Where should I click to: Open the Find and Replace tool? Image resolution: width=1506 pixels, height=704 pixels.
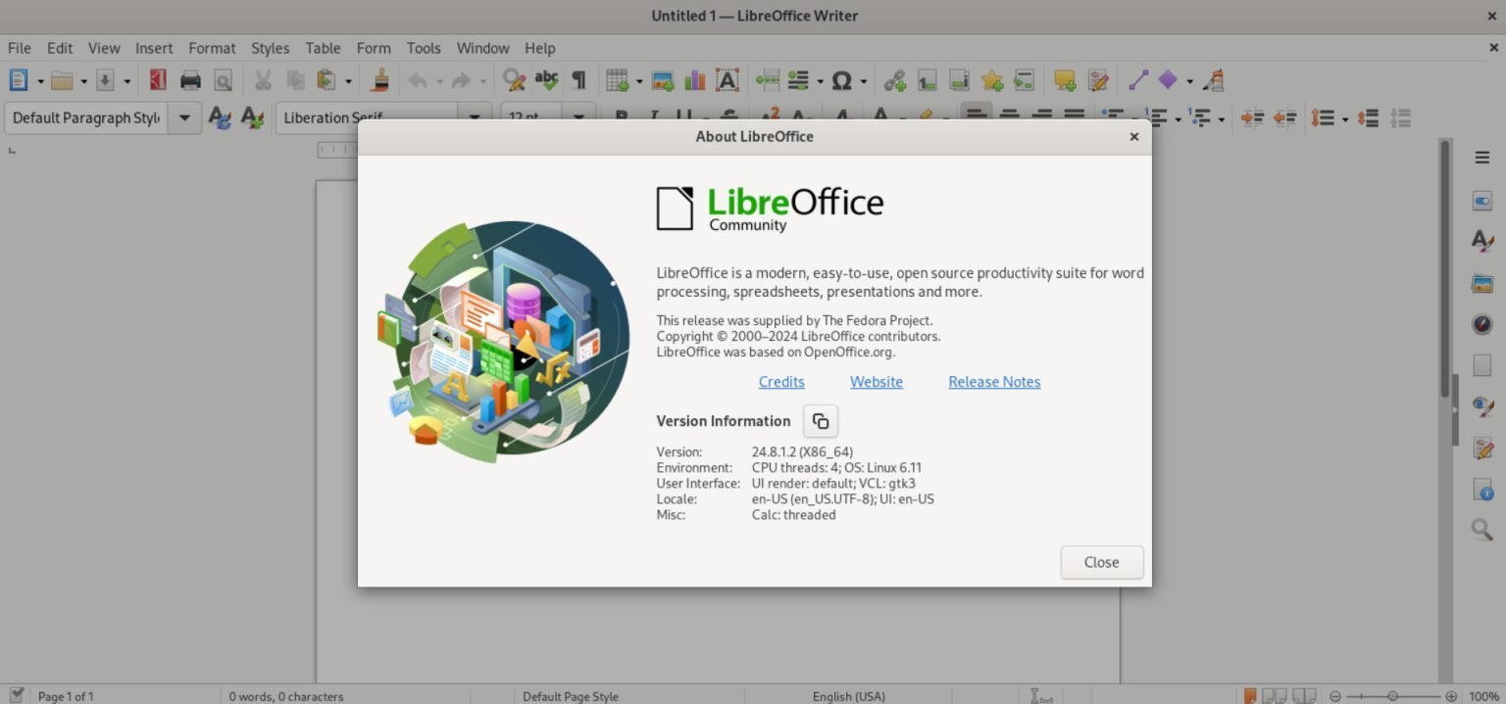(514, 80)
